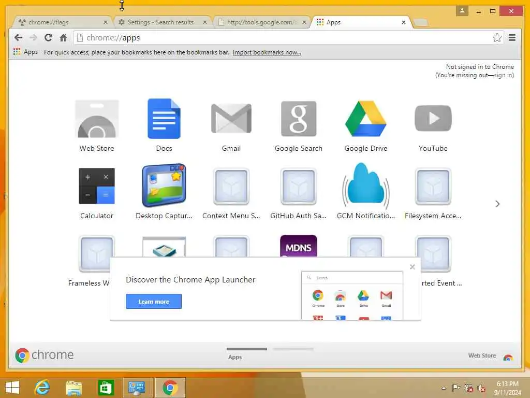
Task: Open Action Center flag in tray
Action: click(x=457, y=388)
